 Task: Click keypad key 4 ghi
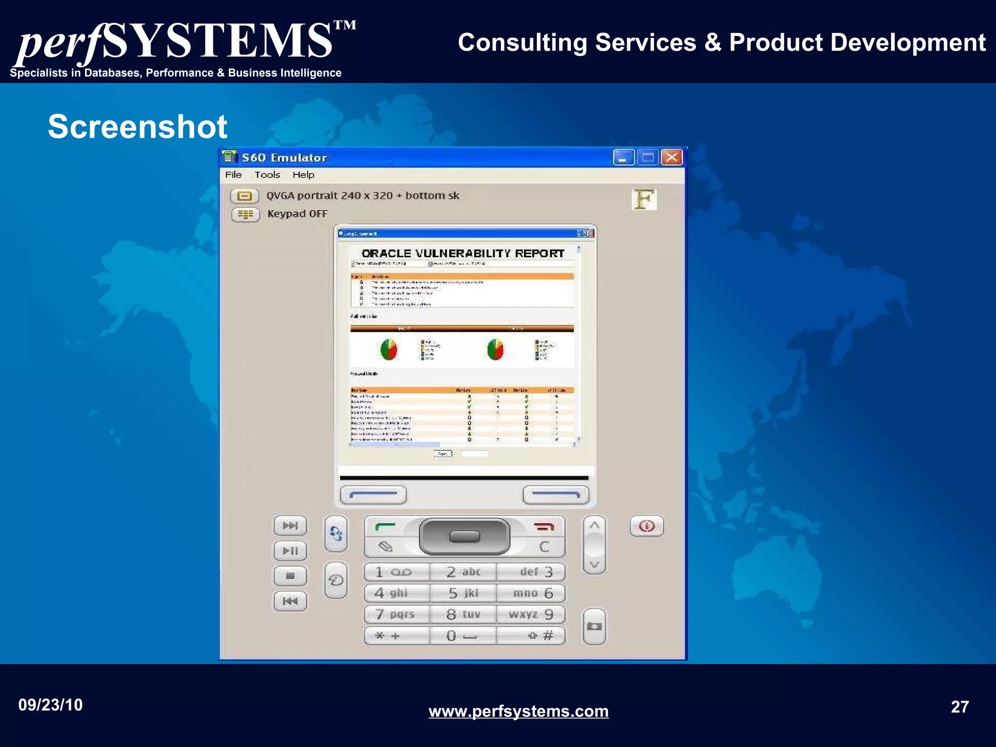coord(397,593)
